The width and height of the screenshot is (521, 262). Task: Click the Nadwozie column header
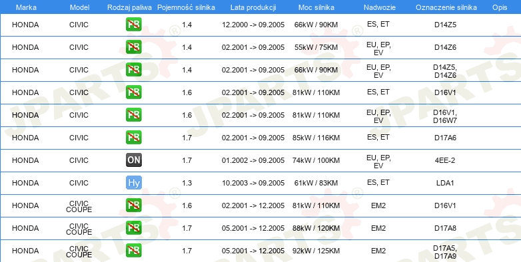380,7
